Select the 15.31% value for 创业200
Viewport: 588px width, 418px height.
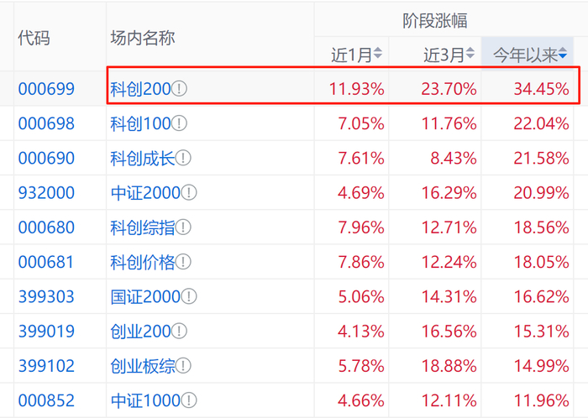pos(541,331)
